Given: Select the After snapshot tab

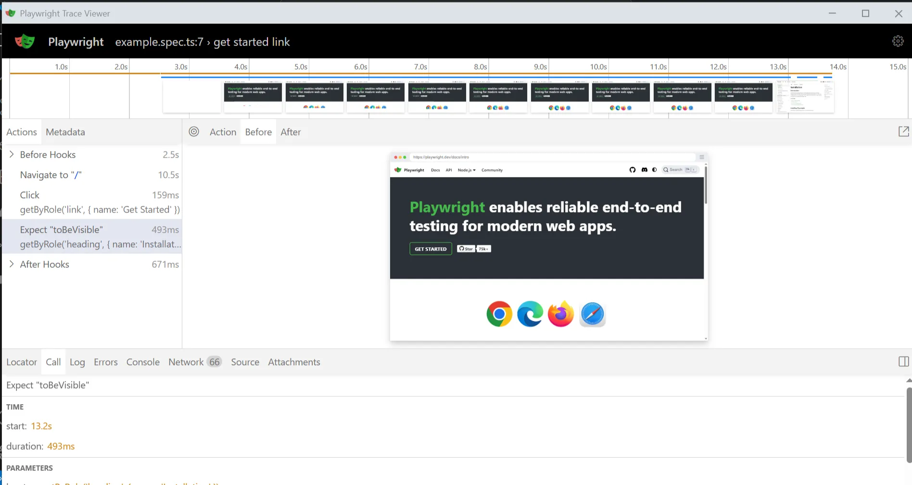Looking at the screenshot, I should [291, 132].
